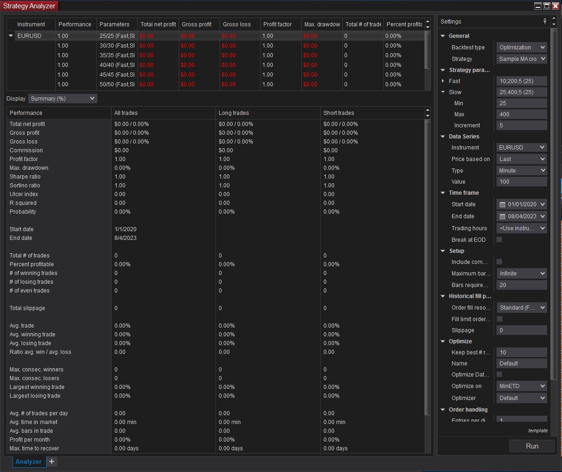
Task: Click the performance summary vertical scrollbar
Action: (428, 268)
